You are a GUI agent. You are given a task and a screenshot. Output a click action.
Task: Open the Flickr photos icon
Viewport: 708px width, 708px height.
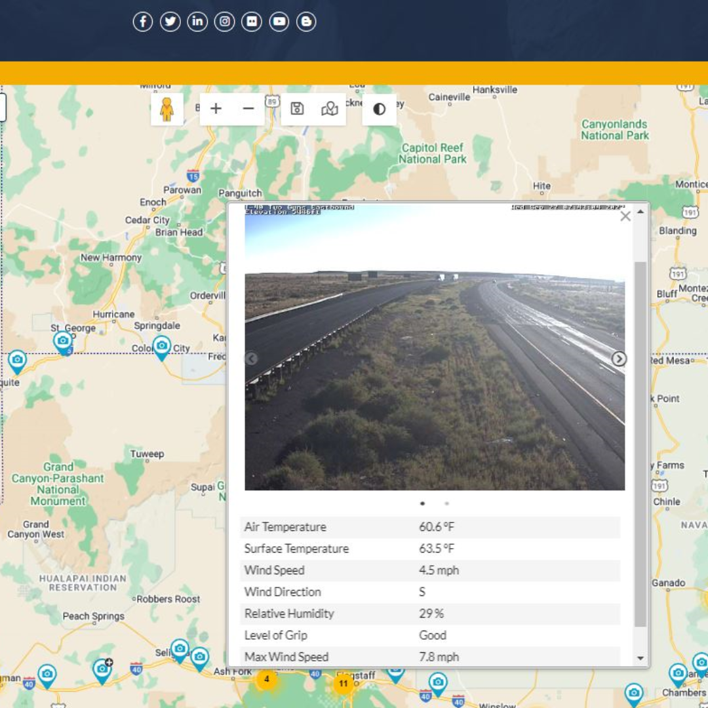tap(252, 21)
